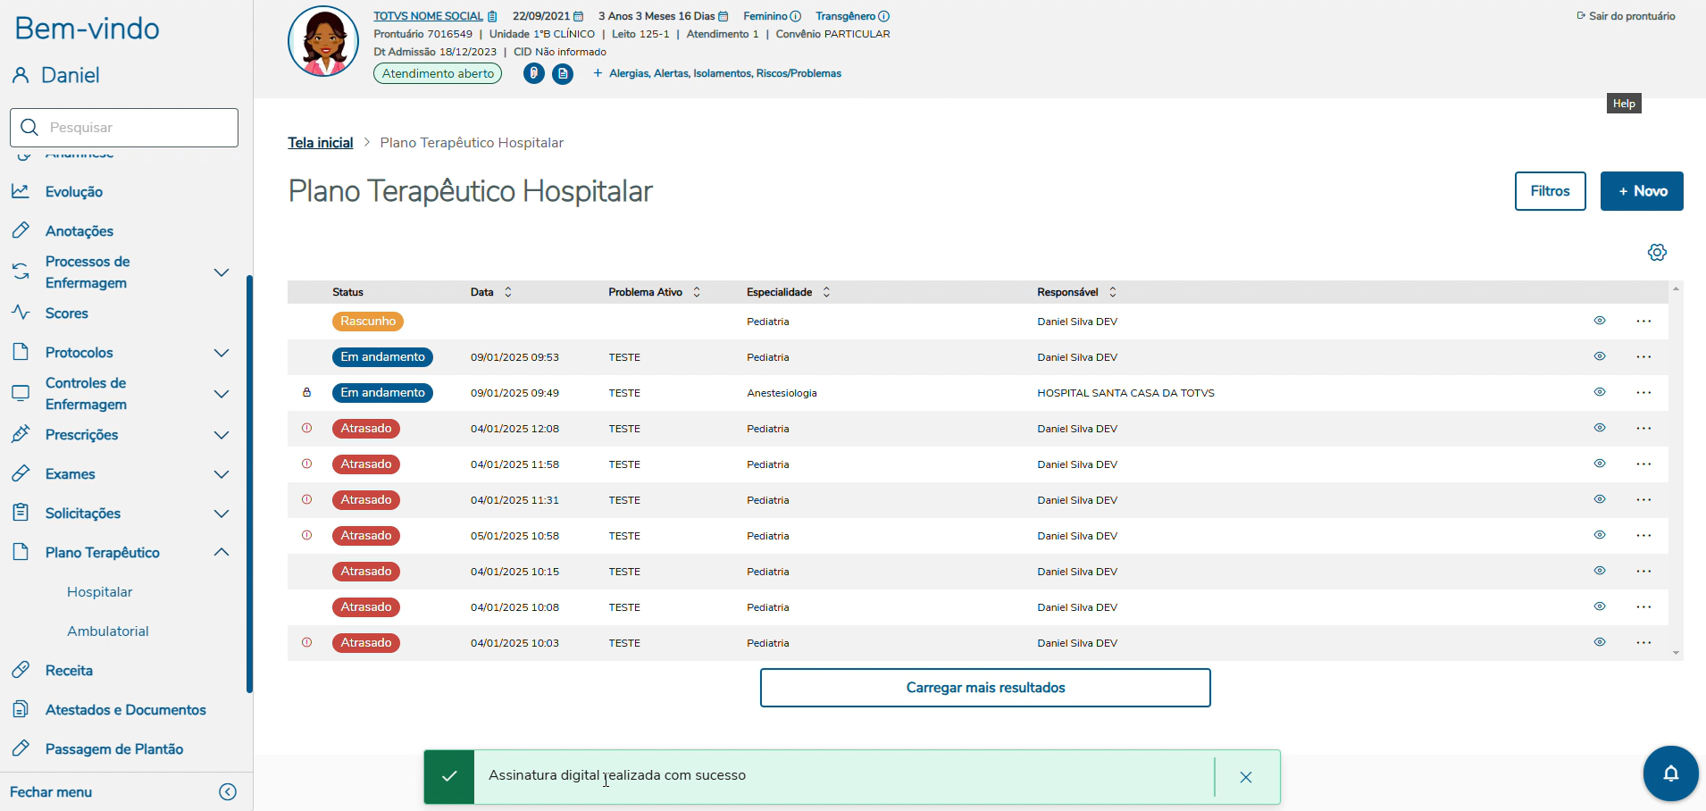Open Ambulatorial under Plano Terapêutico
This screenshot has width=1706, height=811.
[x=108, y=631]
